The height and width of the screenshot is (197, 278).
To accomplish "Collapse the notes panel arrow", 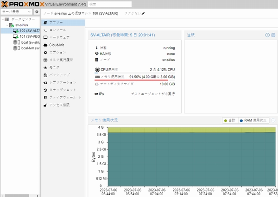I will pos(267,35).
